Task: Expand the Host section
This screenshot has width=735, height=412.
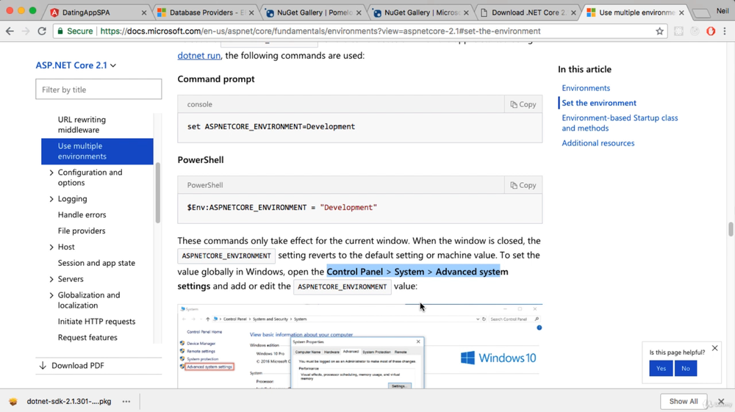Action: click(x=51, y=247)
